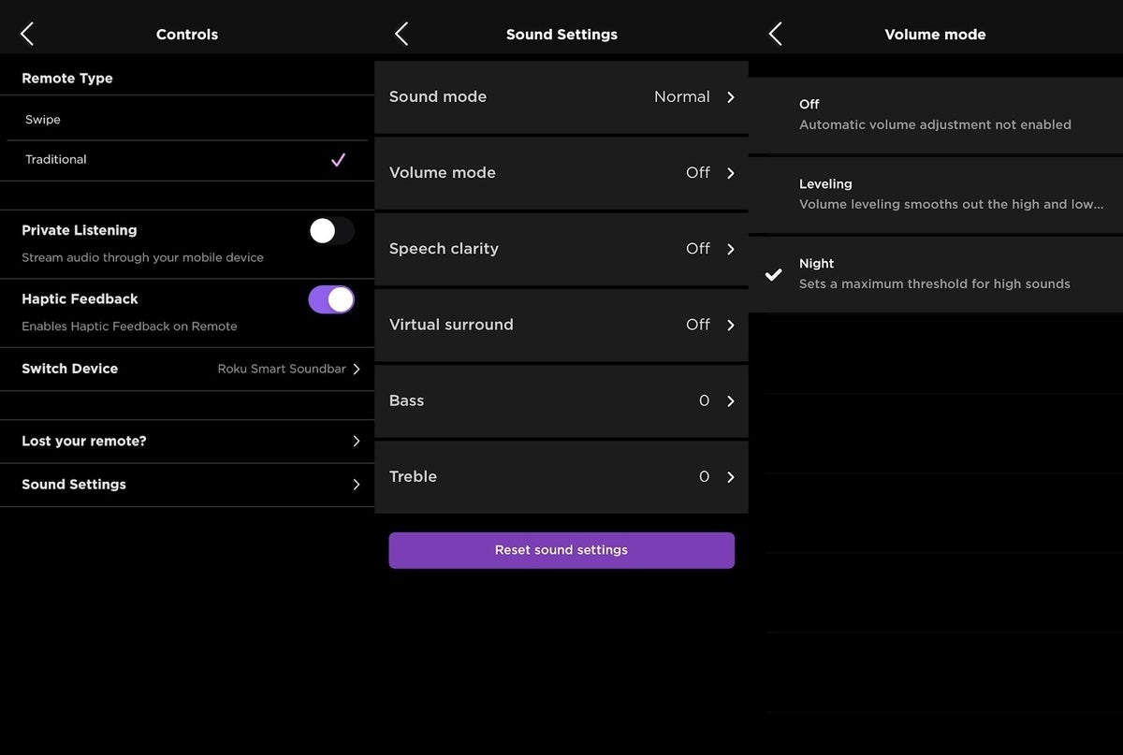Go back from the Controls screen
The width and height of the screenshot is (1123, 755).
click(x=27, y=35)
